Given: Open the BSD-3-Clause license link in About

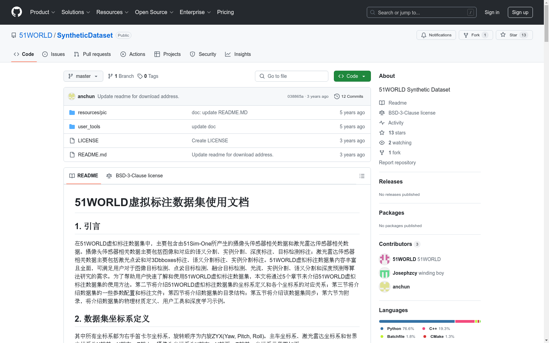Looking at the screenshot, I should [407, 113].
